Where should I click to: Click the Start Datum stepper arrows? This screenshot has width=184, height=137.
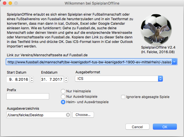coord(32,80)
